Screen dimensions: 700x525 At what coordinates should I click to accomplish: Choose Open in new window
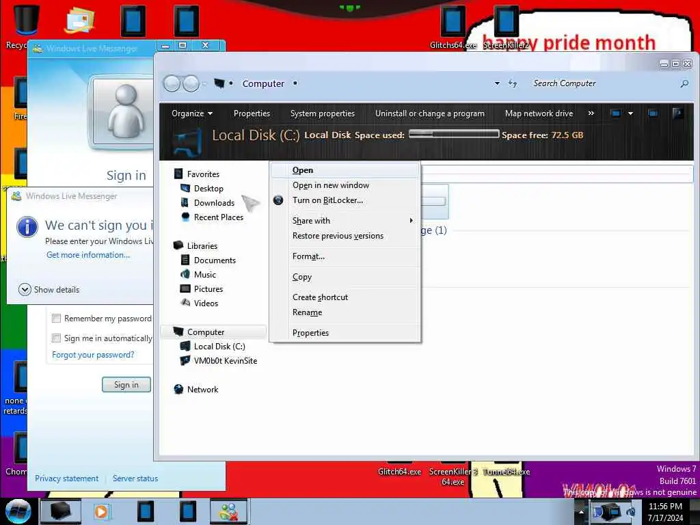pyautogui.click(x=345, y=185)
